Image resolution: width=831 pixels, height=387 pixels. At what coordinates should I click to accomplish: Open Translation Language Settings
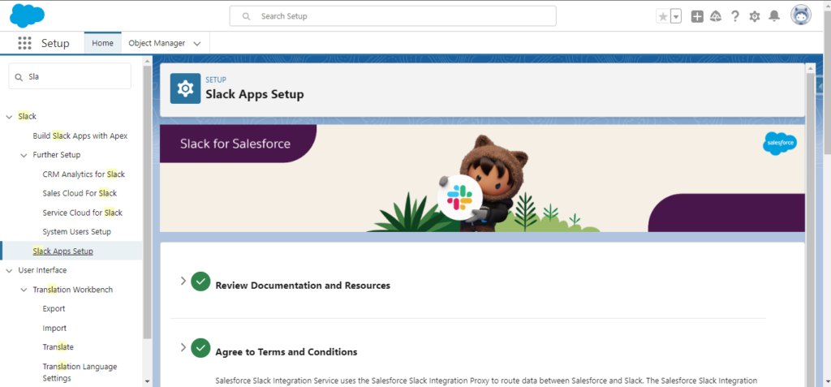click(x=80, y=372)
